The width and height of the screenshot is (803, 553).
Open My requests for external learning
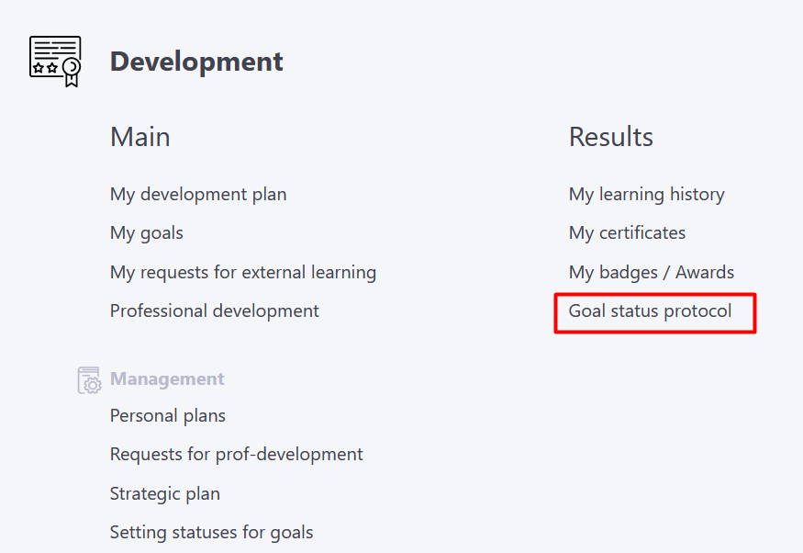[242, 272]
